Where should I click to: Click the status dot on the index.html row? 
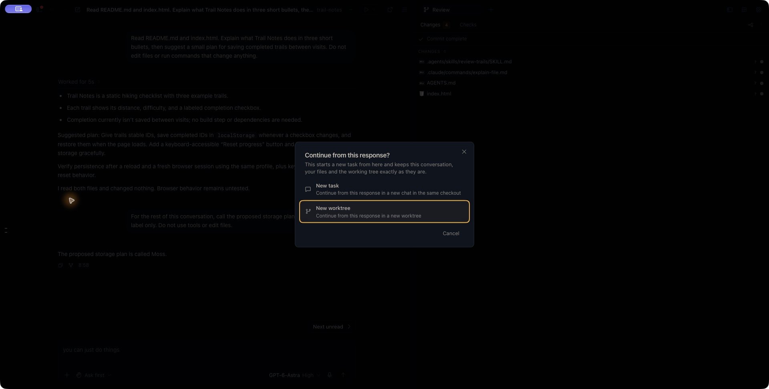761,94
